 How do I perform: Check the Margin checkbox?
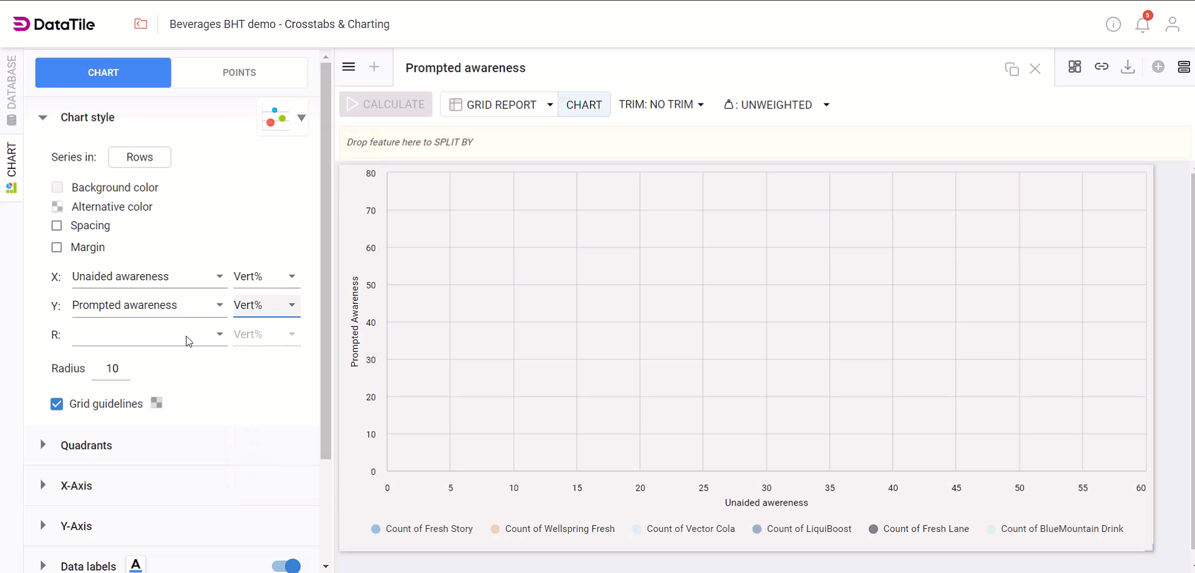(57, 247)
